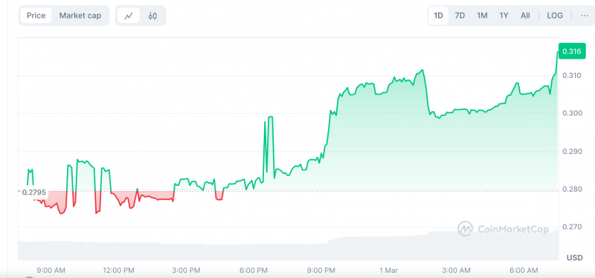Choose the 1Y time range
The width and height of the screenshot is (595, 278).
[x=504, y=16]
